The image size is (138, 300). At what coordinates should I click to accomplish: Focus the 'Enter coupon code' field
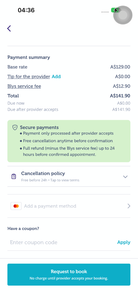coord(61,242)
